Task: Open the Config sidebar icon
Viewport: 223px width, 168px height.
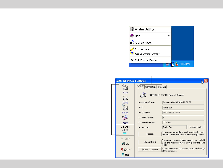Action: (x=125, y=98)
